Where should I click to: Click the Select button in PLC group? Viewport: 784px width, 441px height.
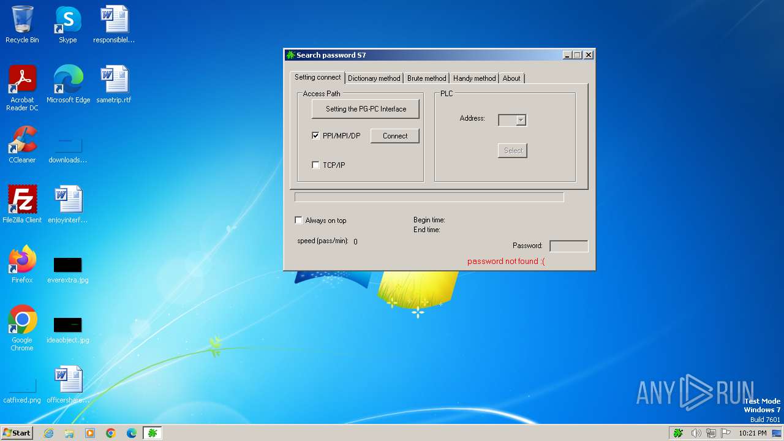513,151
